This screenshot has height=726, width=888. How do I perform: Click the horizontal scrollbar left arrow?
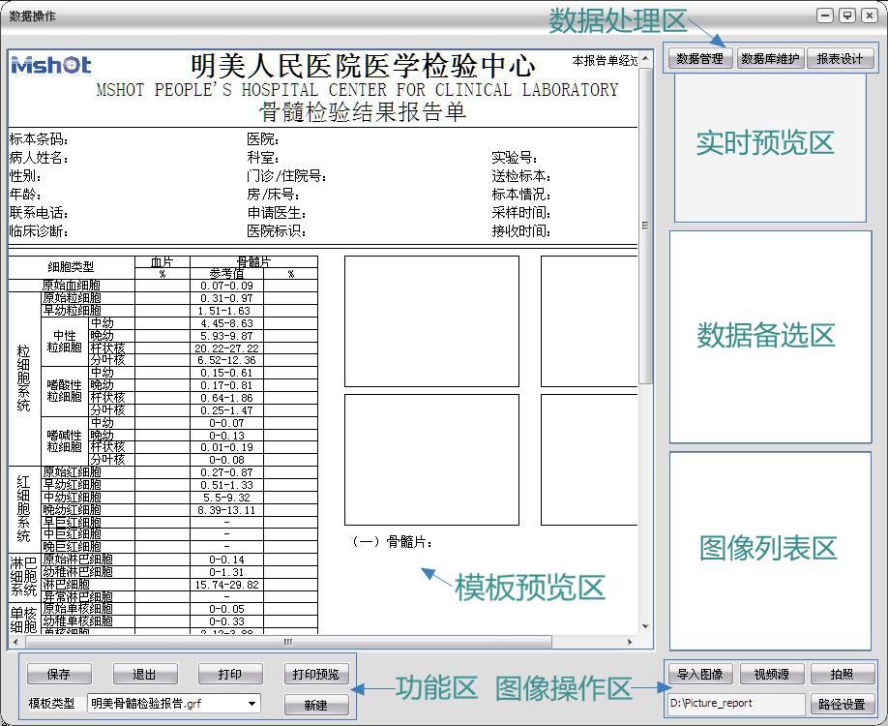click(14, 642)
